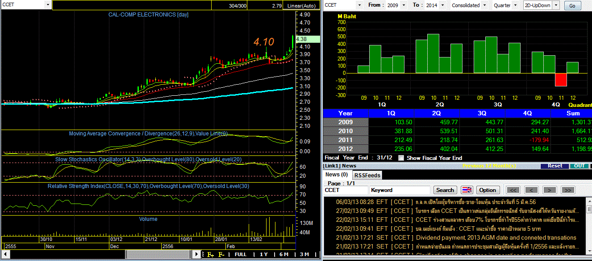Click the 412.25 value in 2012 3Q
Image resolution: width=592 pixels, height=261 pixels.
coord(494,149)
